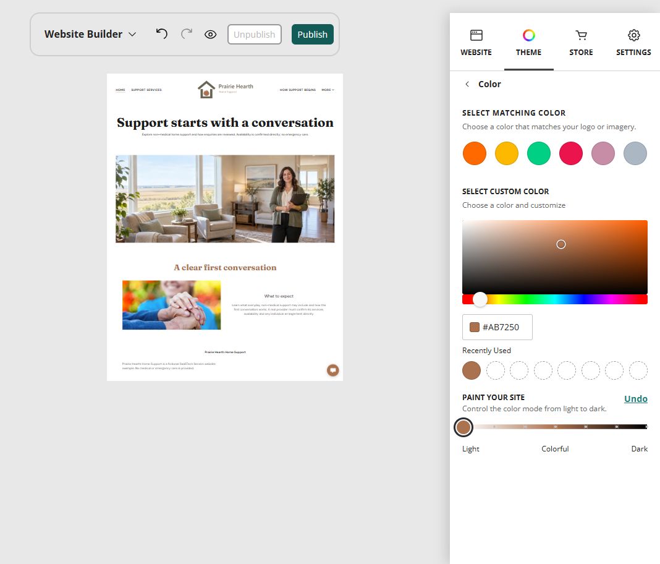
Task: Click the Light end handle of color mode slider
Action: [x=463, y=427]
